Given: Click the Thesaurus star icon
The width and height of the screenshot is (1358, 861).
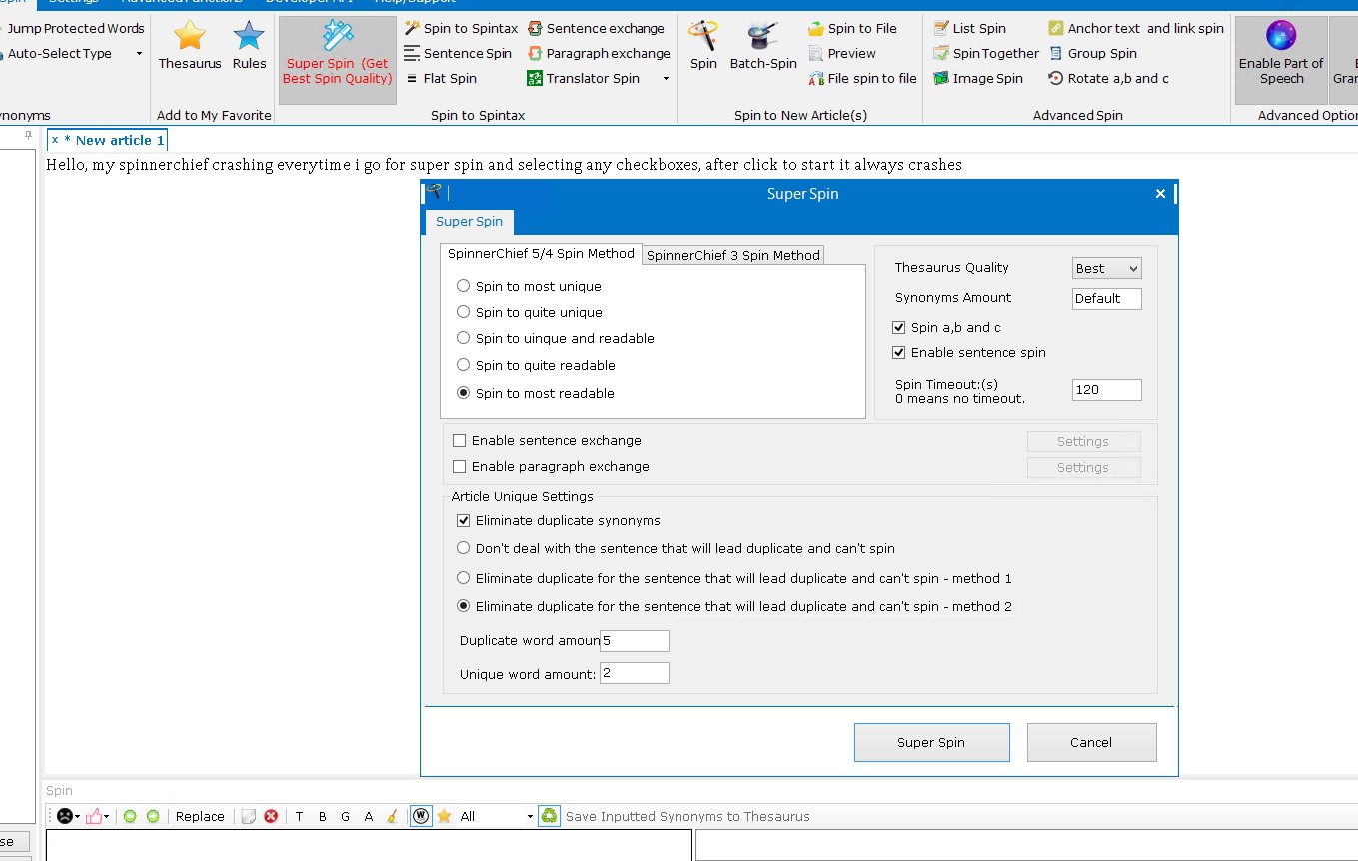Looking at the screenshot, I should point(189,37).
